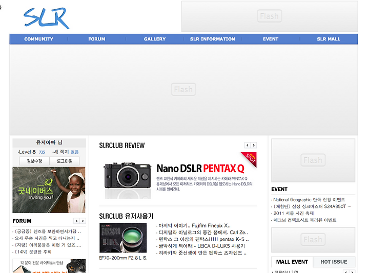Click the EVENT section heading
The width and height of the screenshot is (369, 273).
[x=279, y=190]
